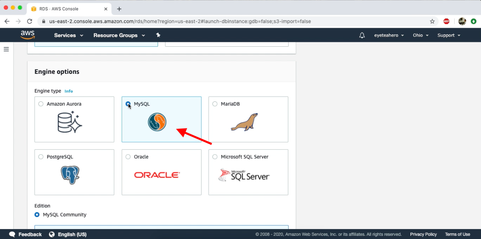
Task: Click the Microsoft SQL Server label text
Action: (245, 157)
